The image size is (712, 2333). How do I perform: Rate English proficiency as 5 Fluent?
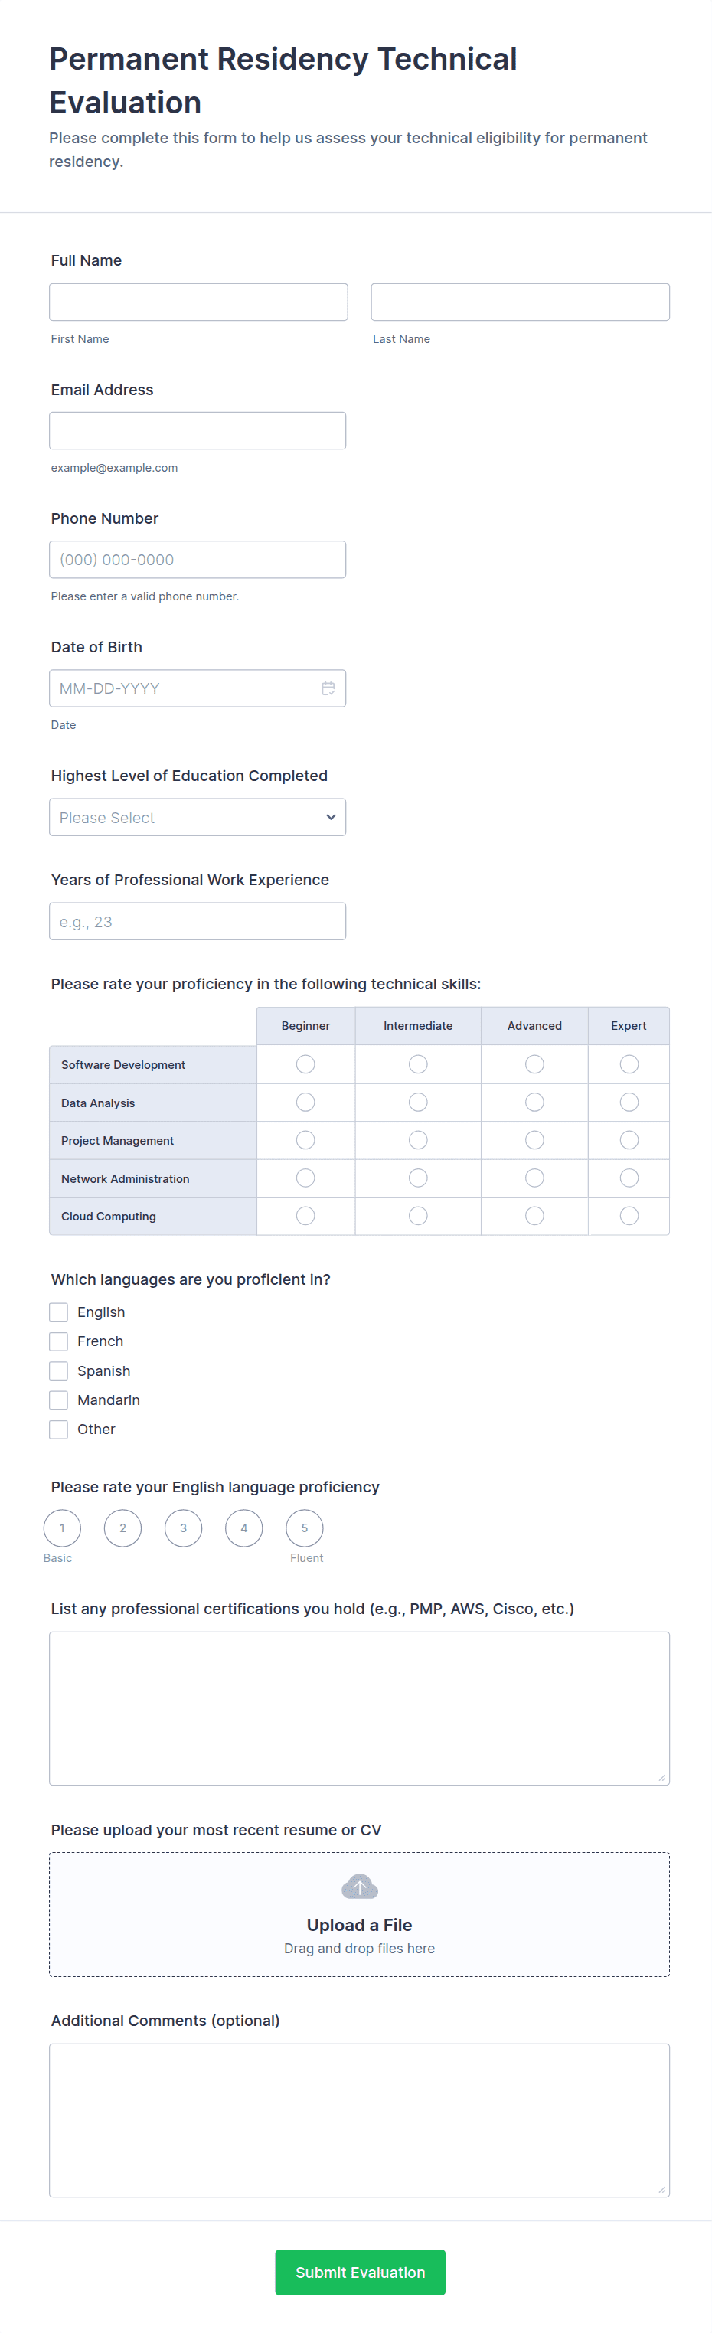tap(305, 1528)
